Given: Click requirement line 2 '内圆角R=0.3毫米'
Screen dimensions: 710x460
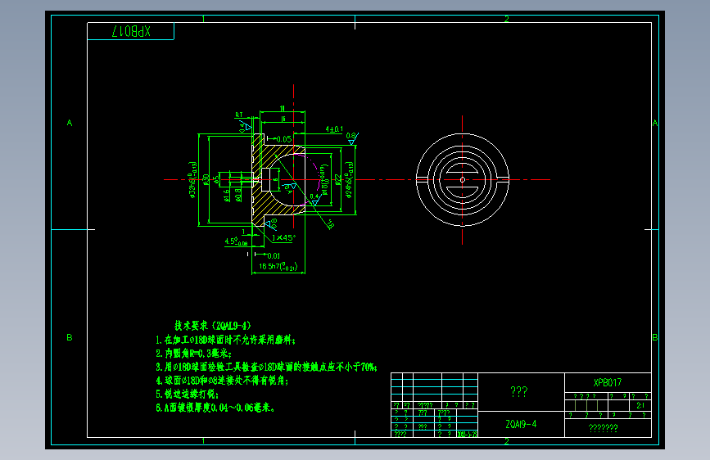Looking at the screenshot, I should pyautogui.click(x=194, y=353).
